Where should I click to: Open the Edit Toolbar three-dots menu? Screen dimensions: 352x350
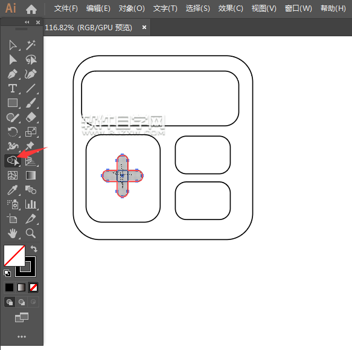click(x=22, y=337)
